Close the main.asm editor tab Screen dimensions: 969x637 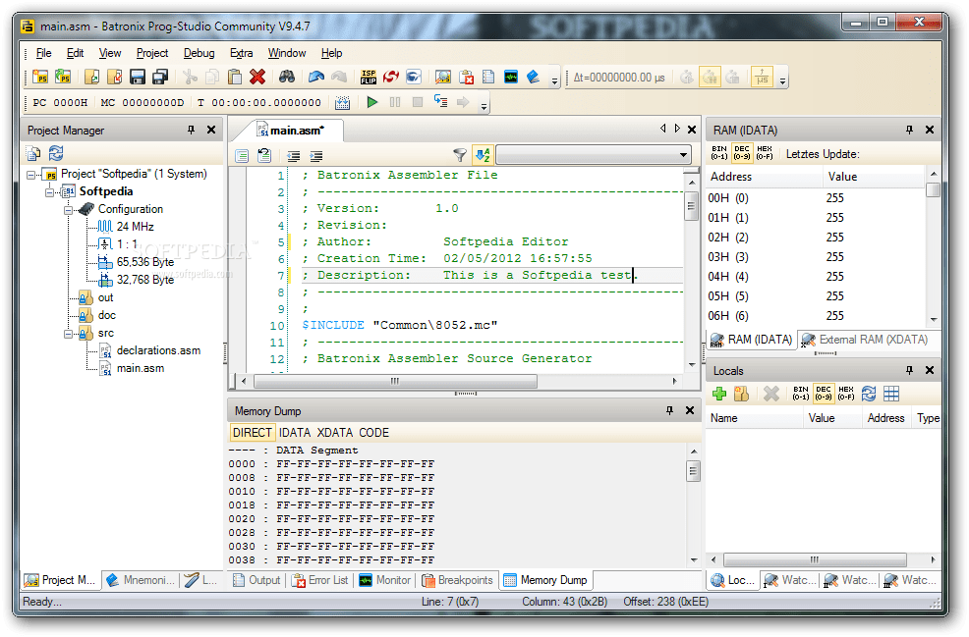[x=692, y=130]
